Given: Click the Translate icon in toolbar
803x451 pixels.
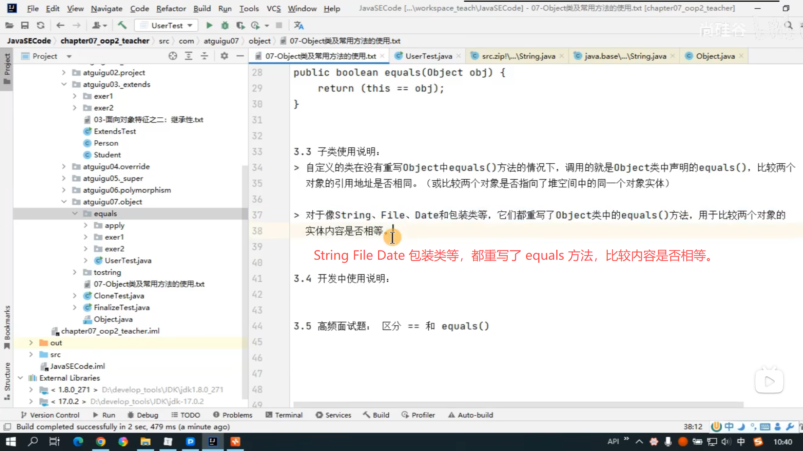Looking at the screenshot, I should pos(299,25).
